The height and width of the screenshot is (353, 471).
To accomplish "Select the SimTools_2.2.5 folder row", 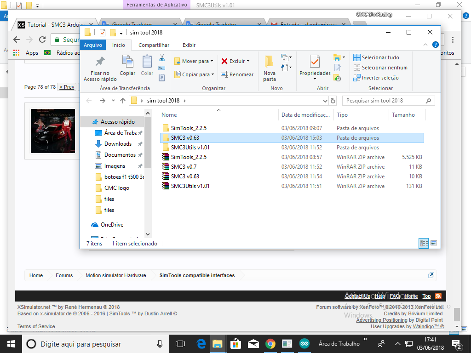I will click(292, 128).
